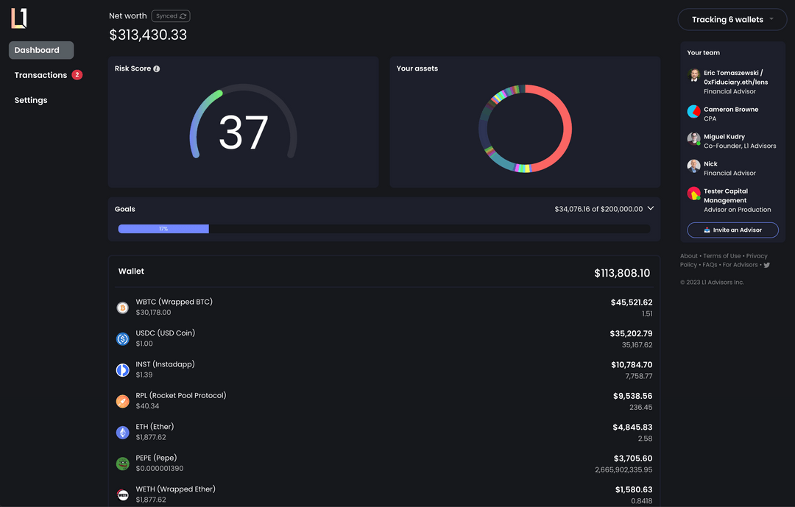This screenshot has height=507, width=795.
Task: Click the risk score number 37
Action: pos(244,133)
